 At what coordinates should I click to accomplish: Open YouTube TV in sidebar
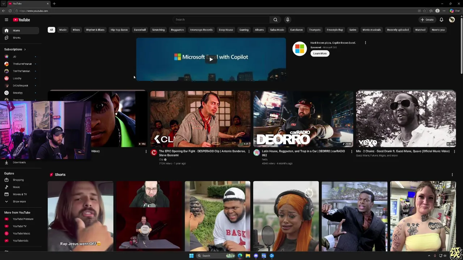coord(21,226)
